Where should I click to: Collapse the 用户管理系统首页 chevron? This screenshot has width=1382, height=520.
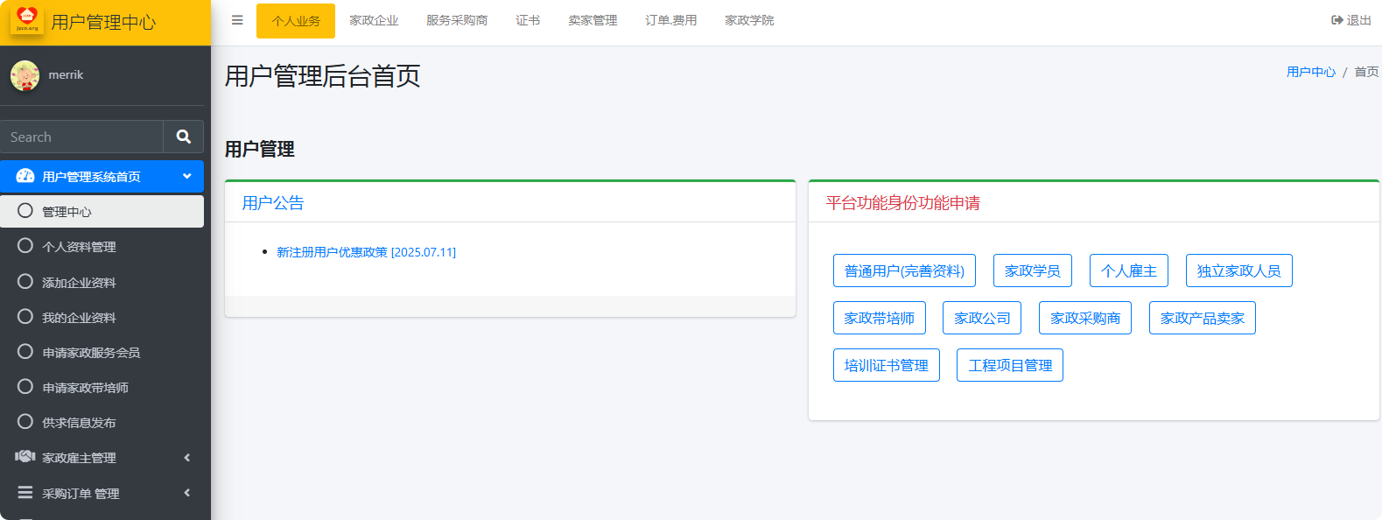[x=186, y=176]
